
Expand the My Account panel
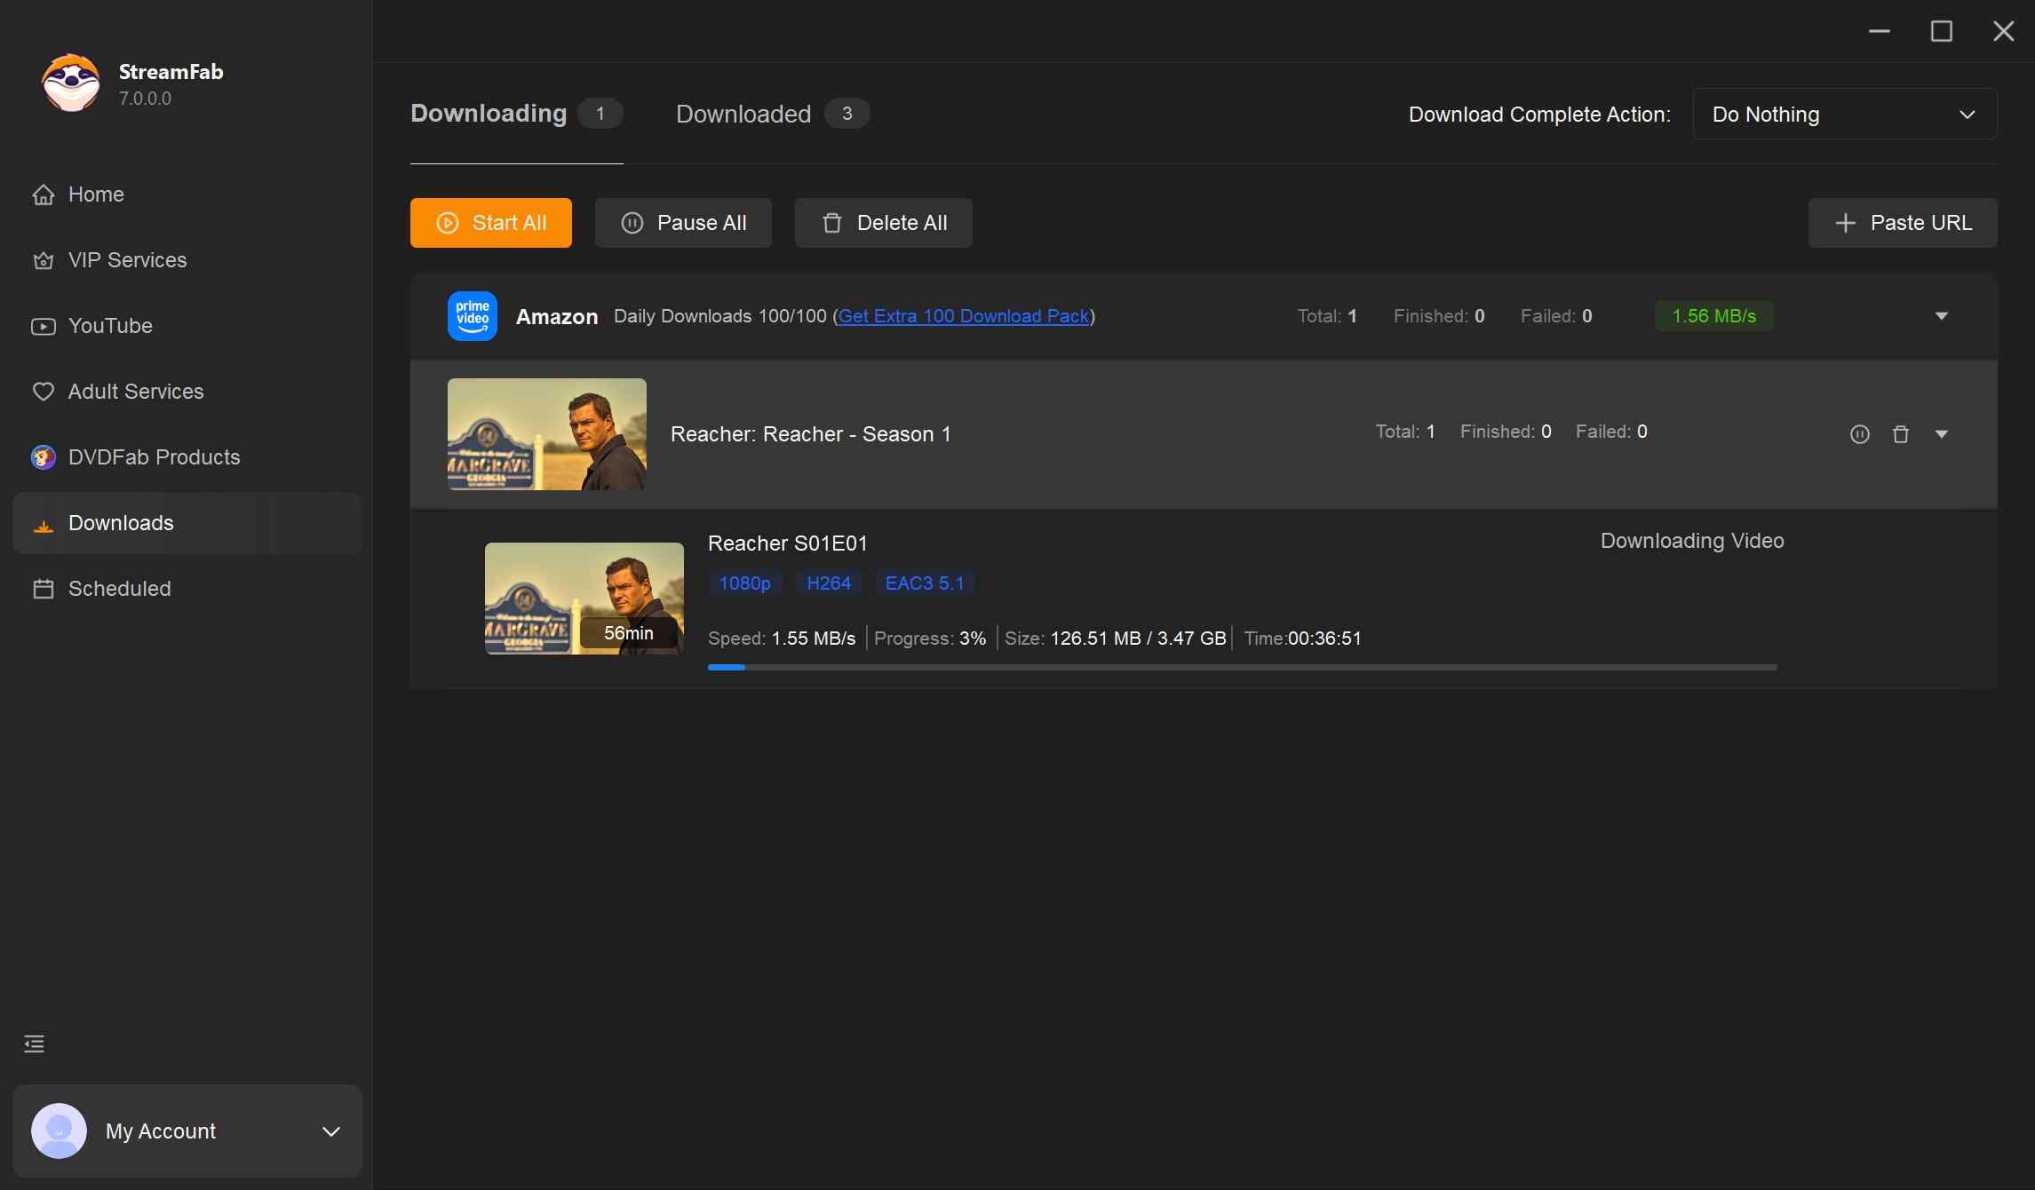(x=332, y=1131)
